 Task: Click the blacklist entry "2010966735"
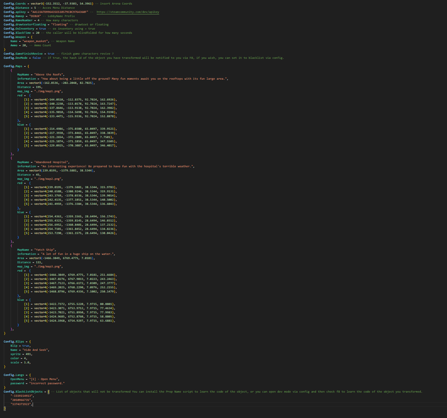click(x=22, y=400)
